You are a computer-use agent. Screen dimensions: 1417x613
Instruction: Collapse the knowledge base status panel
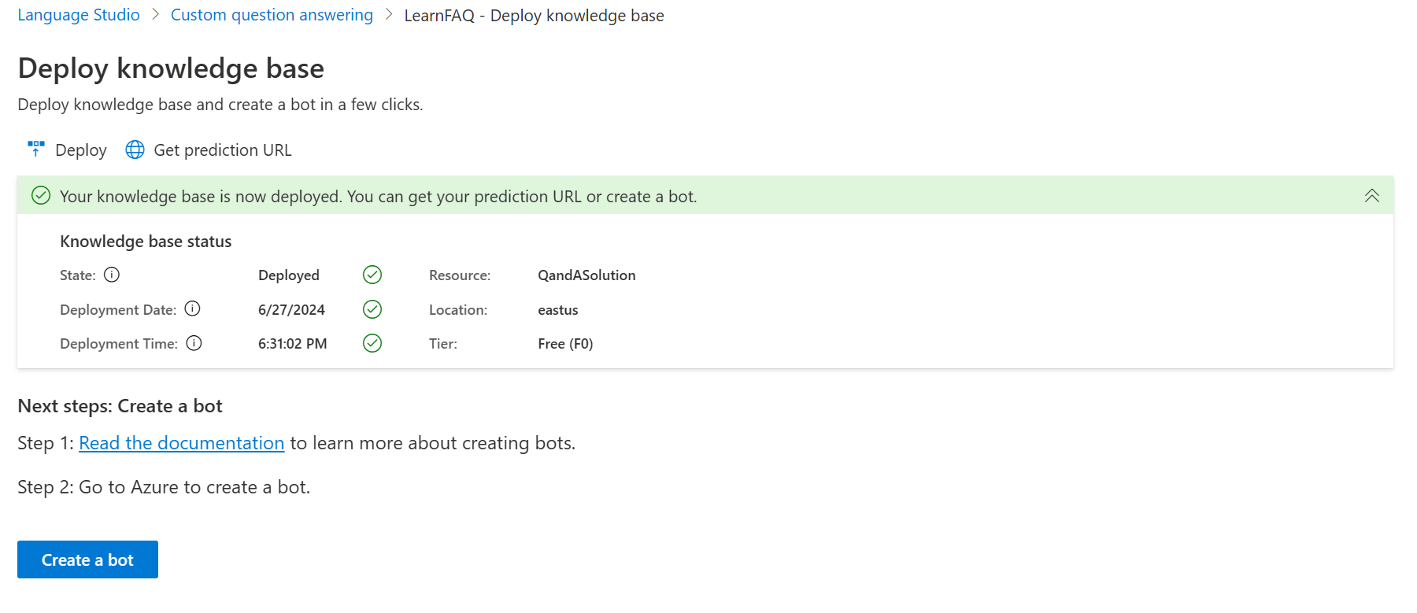(x=1372, y=195)
